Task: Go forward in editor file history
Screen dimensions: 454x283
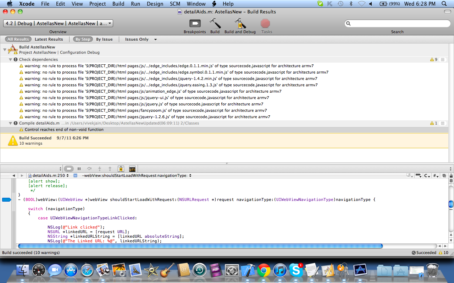Action: point(22,175)
